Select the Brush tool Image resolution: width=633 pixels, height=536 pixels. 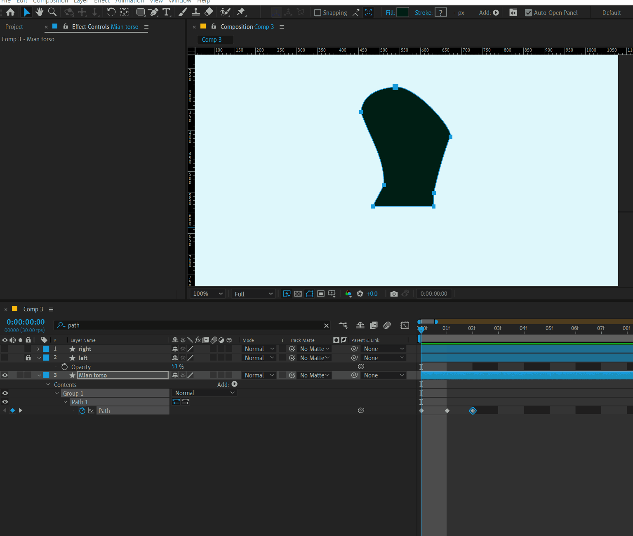tap(182, 12)
